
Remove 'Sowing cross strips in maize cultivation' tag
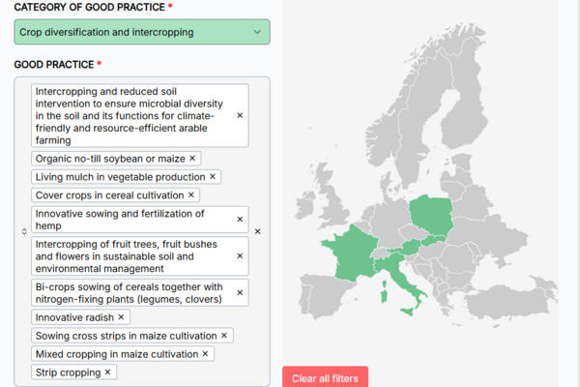[224, 336]
